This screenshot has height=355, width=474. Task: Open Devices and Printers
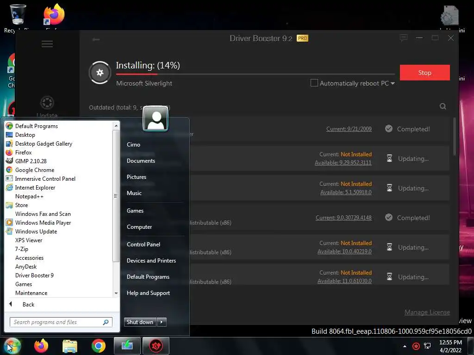coord(151,261)
